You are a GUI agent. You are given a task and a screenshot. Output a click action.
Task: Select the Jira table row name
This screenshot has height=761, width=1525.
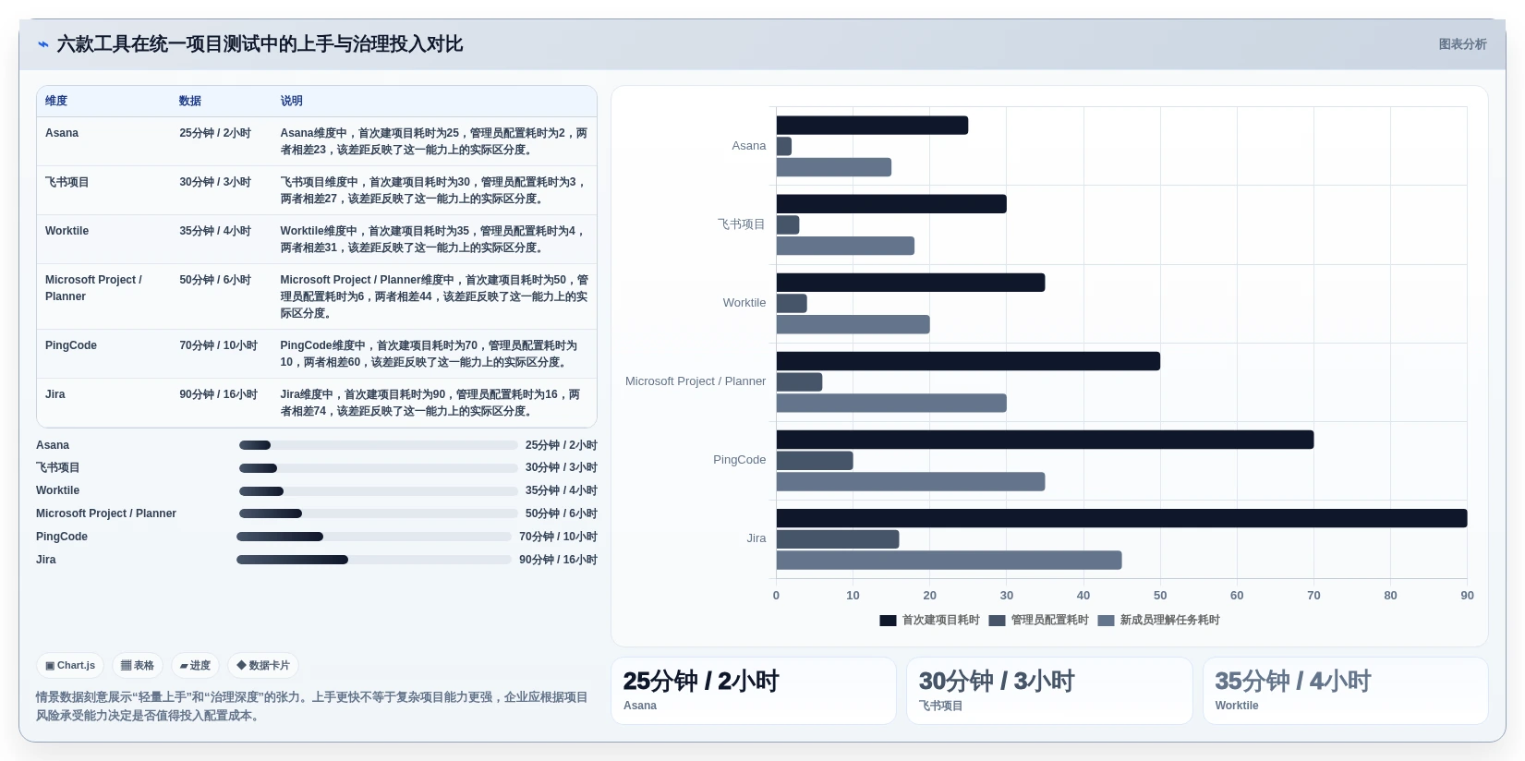55,394
